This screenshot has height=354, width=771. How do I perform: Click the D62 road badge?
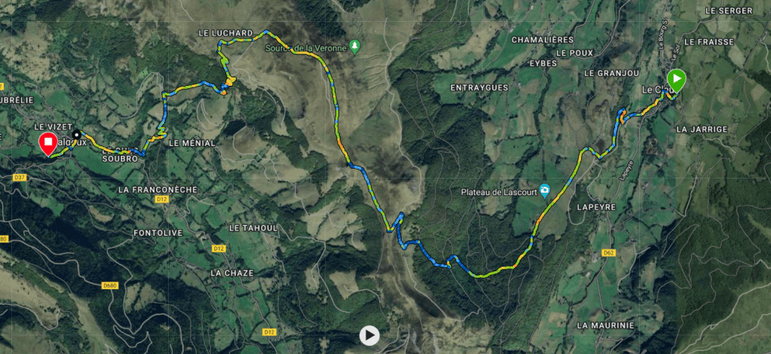click(608, 253)
